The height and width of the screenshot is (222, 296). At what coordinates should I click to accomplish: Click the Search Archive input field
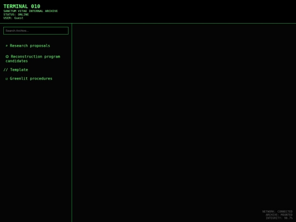coord(36,31)
